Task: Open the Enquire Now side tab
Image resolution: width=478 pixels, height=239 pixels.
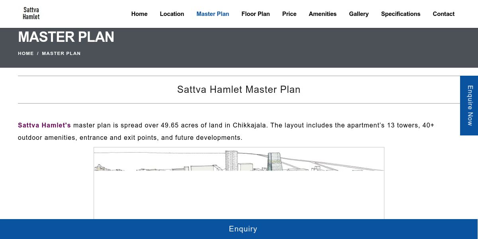Action: pos(469,106)
